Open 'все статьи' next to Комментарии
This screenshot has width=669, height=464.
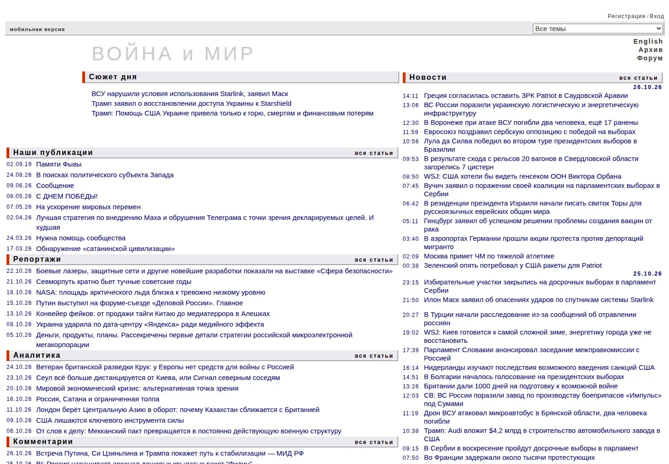point(374,442)
